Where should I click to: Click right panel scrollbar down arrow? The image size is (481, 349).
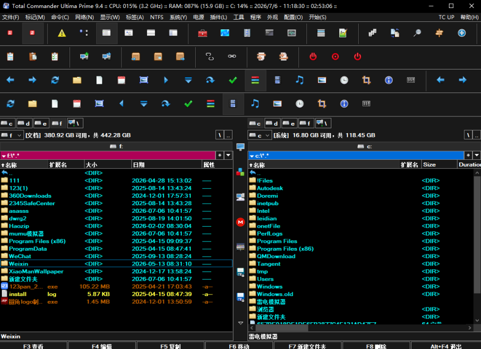pyautogui.click(x=477, y=321)
